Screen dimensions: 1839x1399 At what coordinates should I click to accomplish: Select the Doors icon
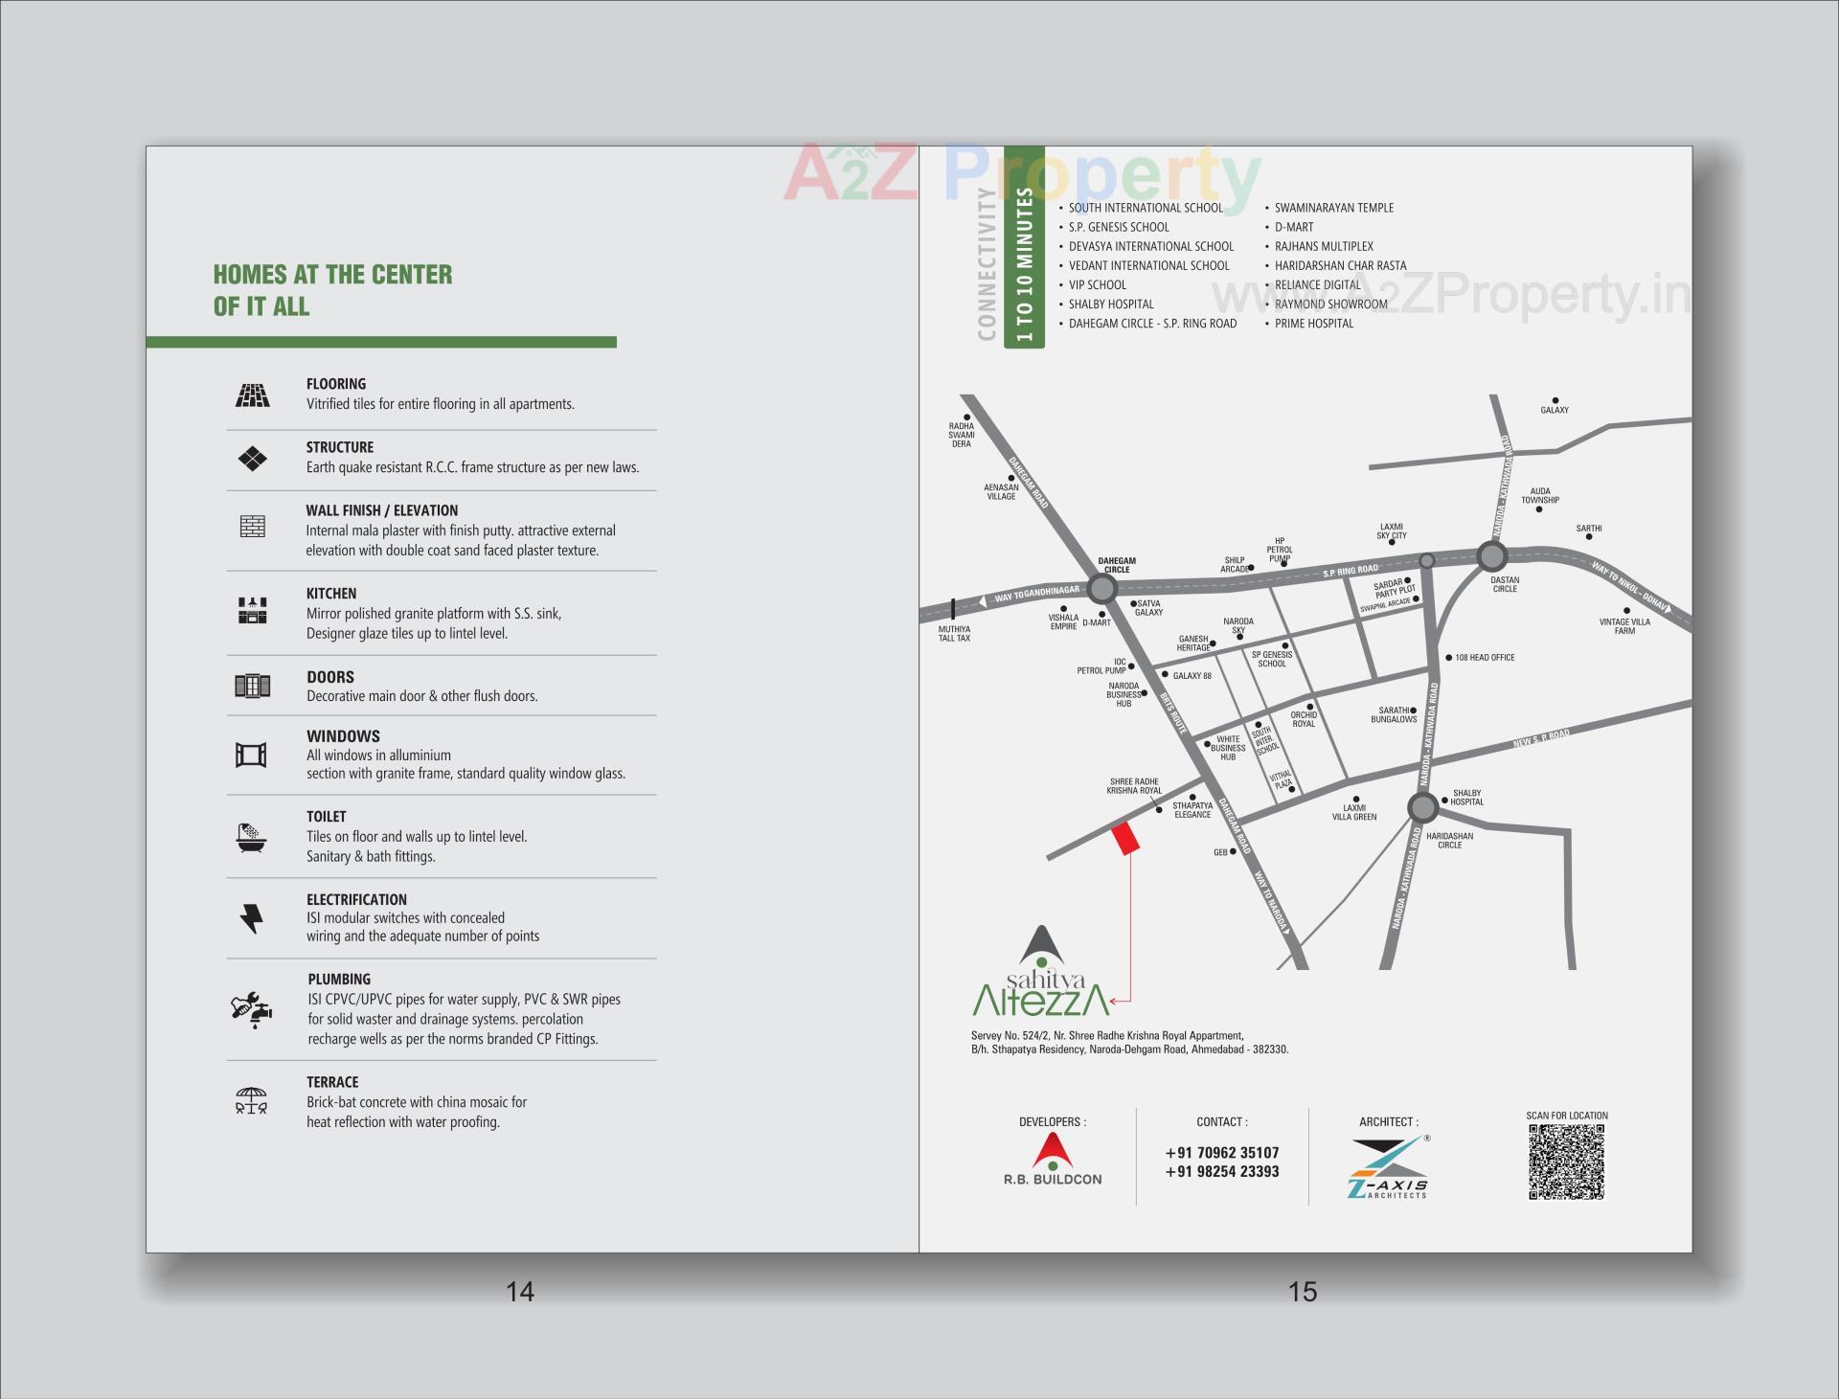pyautogui.click(x=252, y=688)
